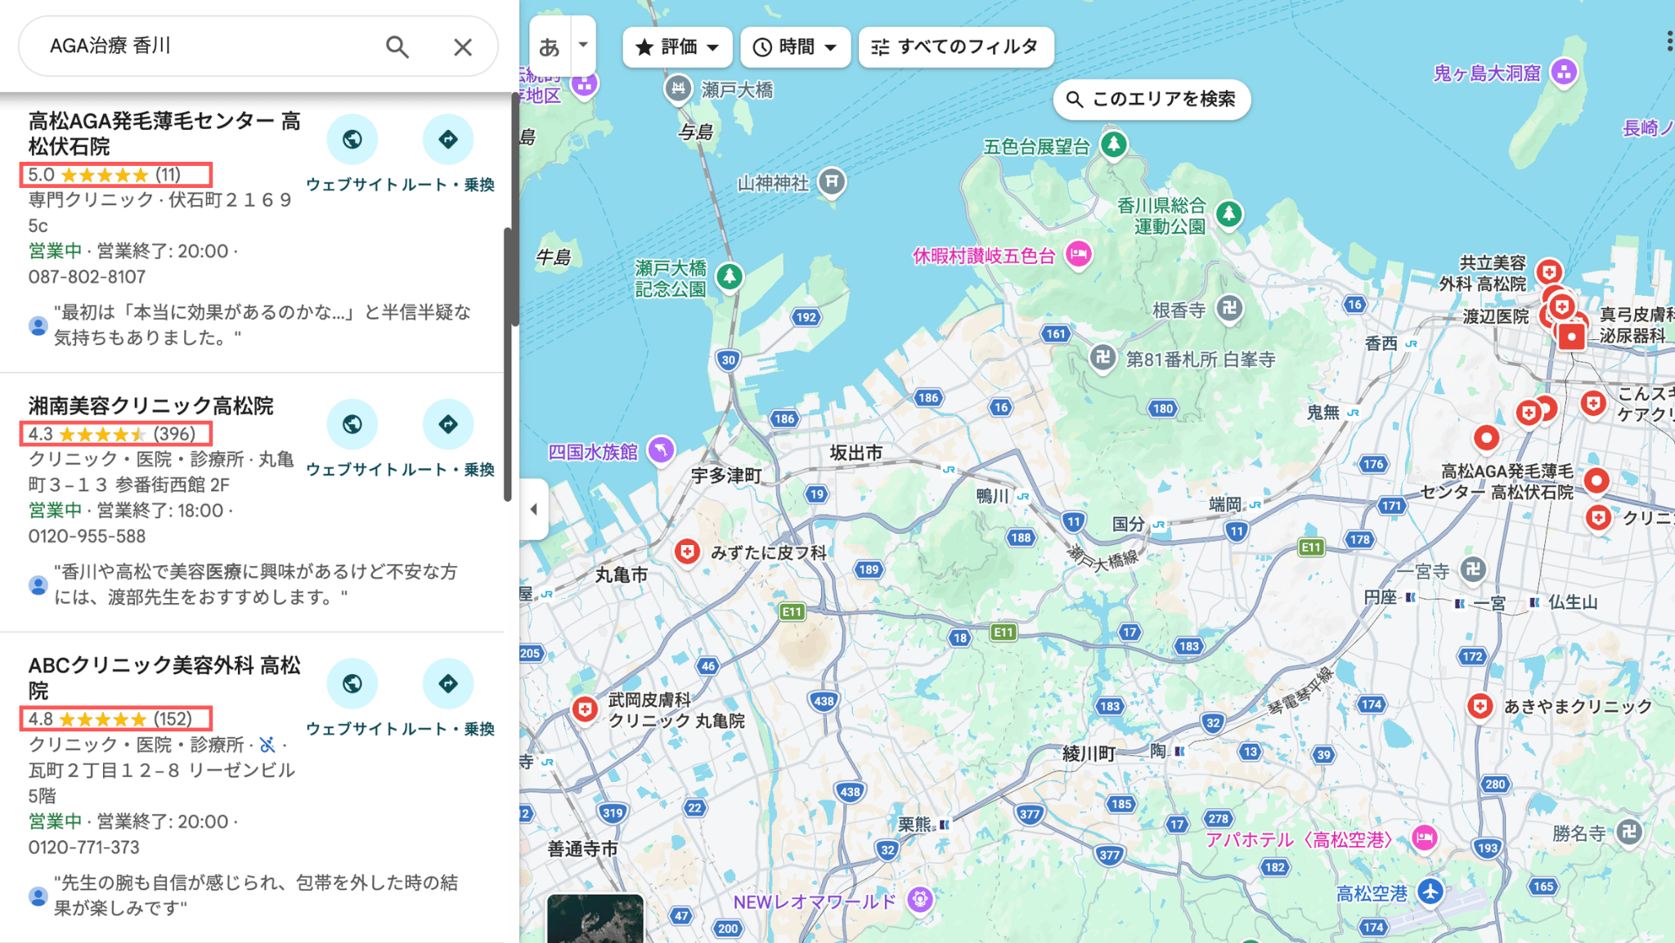Image resolution: width=1675 pixels, height=943 pixels.
Task: Collapse the side panel arrow
Action: click(x=533, y=509)
